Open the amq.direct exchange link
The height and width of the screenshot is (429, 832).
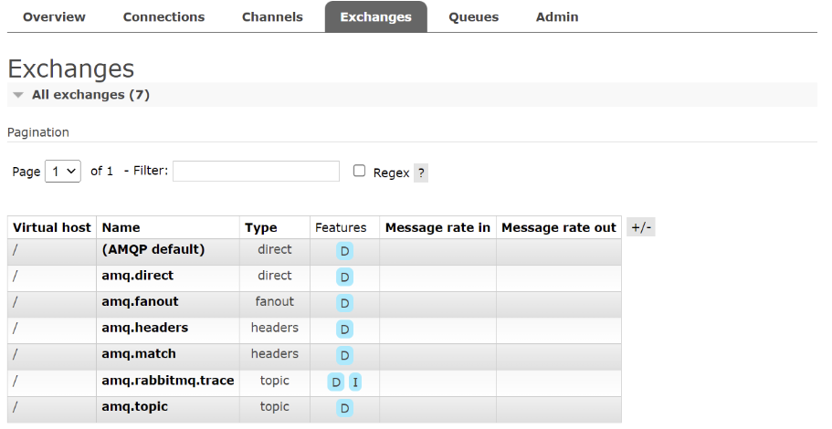[x=138, y=276]
